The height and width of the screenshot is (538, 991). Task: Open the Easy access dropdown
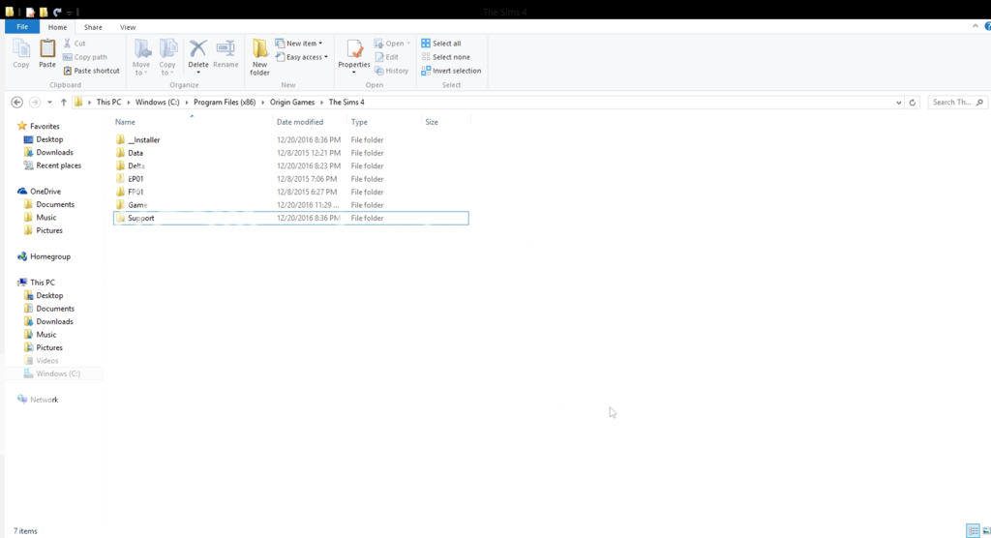click(302, 57)
